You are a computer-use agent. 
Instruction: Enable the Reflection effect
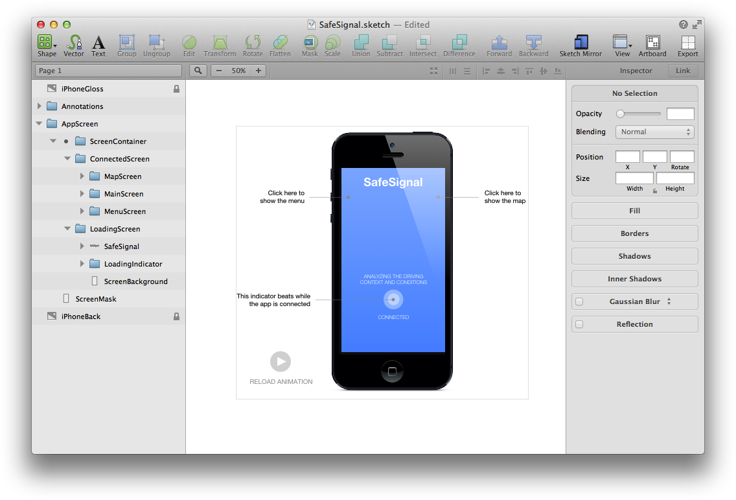tap(579, 324)
